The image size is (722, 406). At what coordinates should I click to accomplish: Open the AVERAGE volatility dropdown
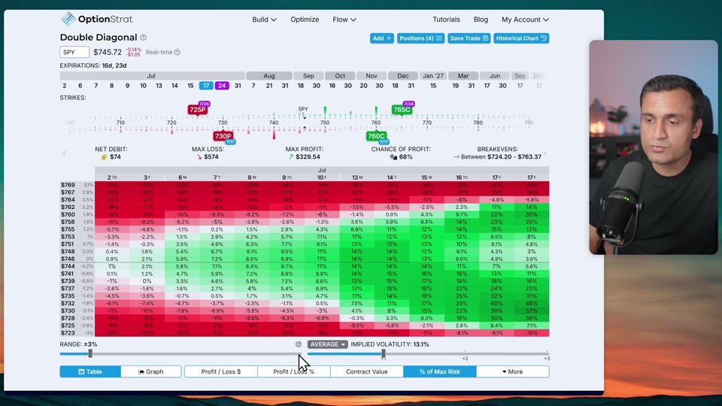(x=327, y=344)
